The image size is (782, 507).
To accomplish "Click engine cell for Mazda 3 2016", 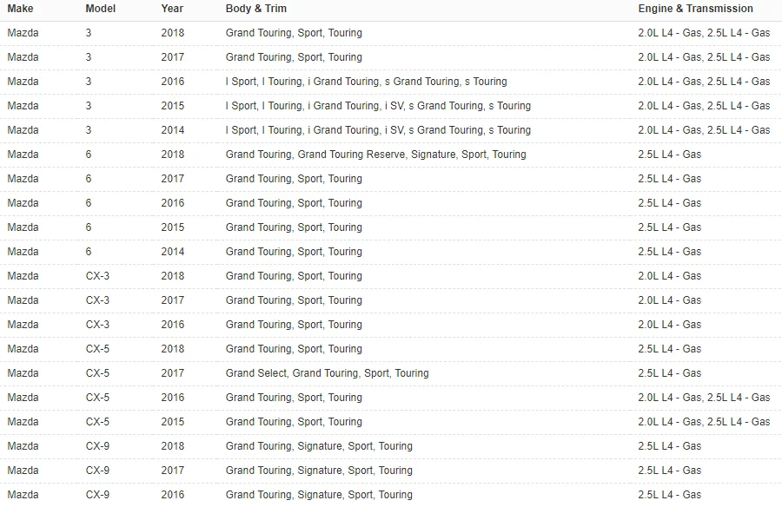I will tap(704, 82).
